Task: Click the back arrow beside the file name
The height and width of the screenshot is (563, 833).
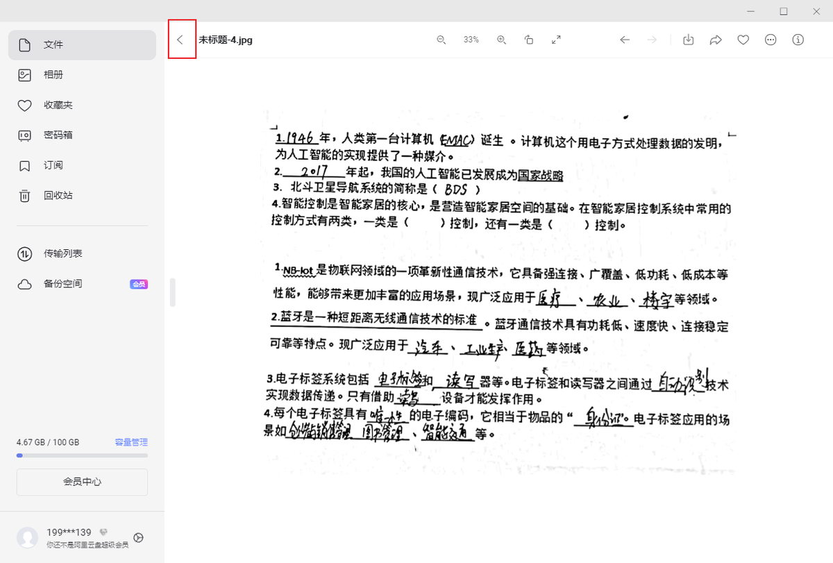Action: click(x=180, y=40)
